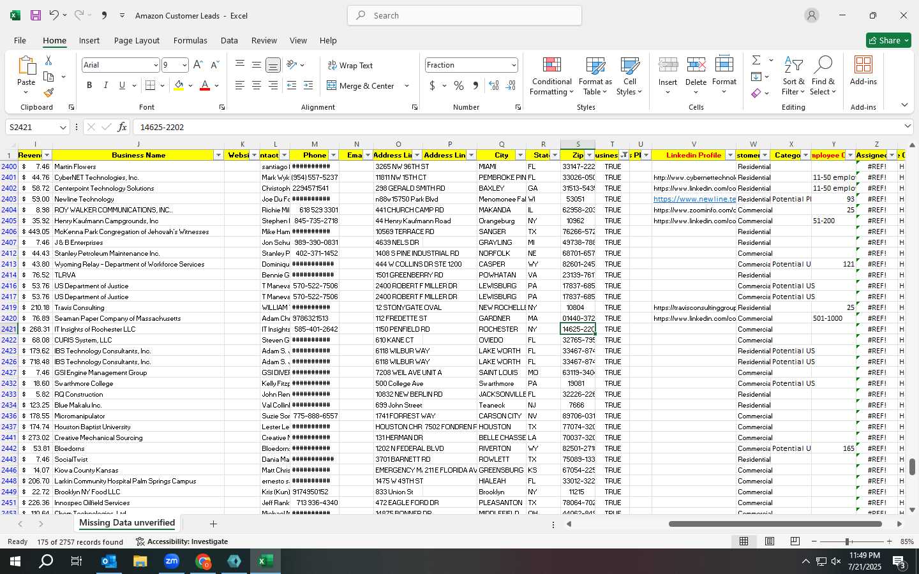
Task: Click the Cut scissors icon
Action: tap(48, 60)
